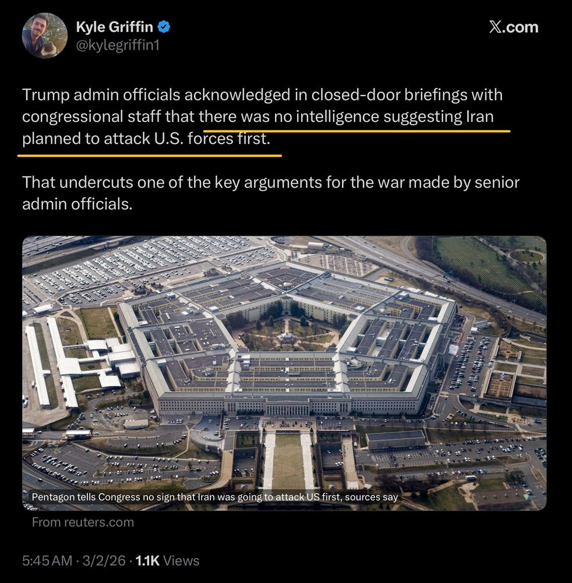
Task: Click yellow underline beneath "planned to attack"
Action: tap(150, 156)
